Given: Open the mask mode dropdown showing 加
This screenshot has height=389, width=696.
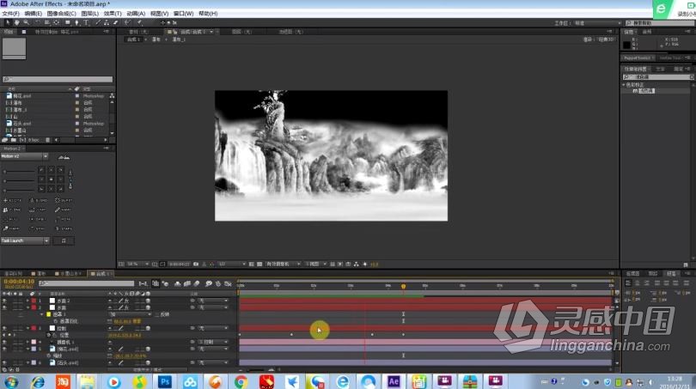Looking at the screenshot, I should pos(131,314).
